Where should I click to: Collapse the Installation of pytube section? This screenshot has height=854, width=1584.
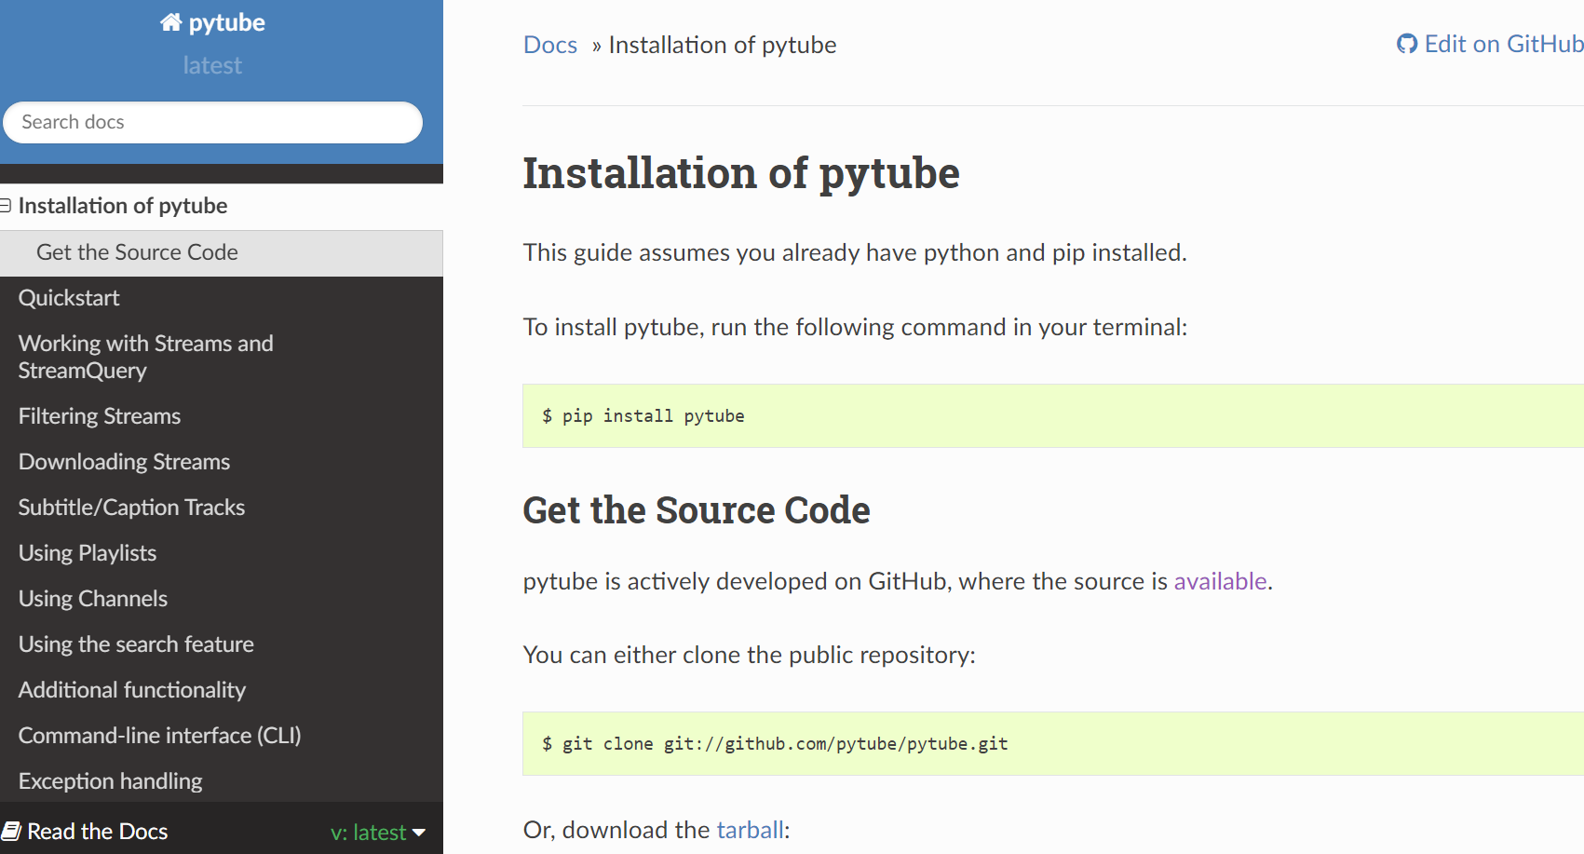(x=6, y=206)
